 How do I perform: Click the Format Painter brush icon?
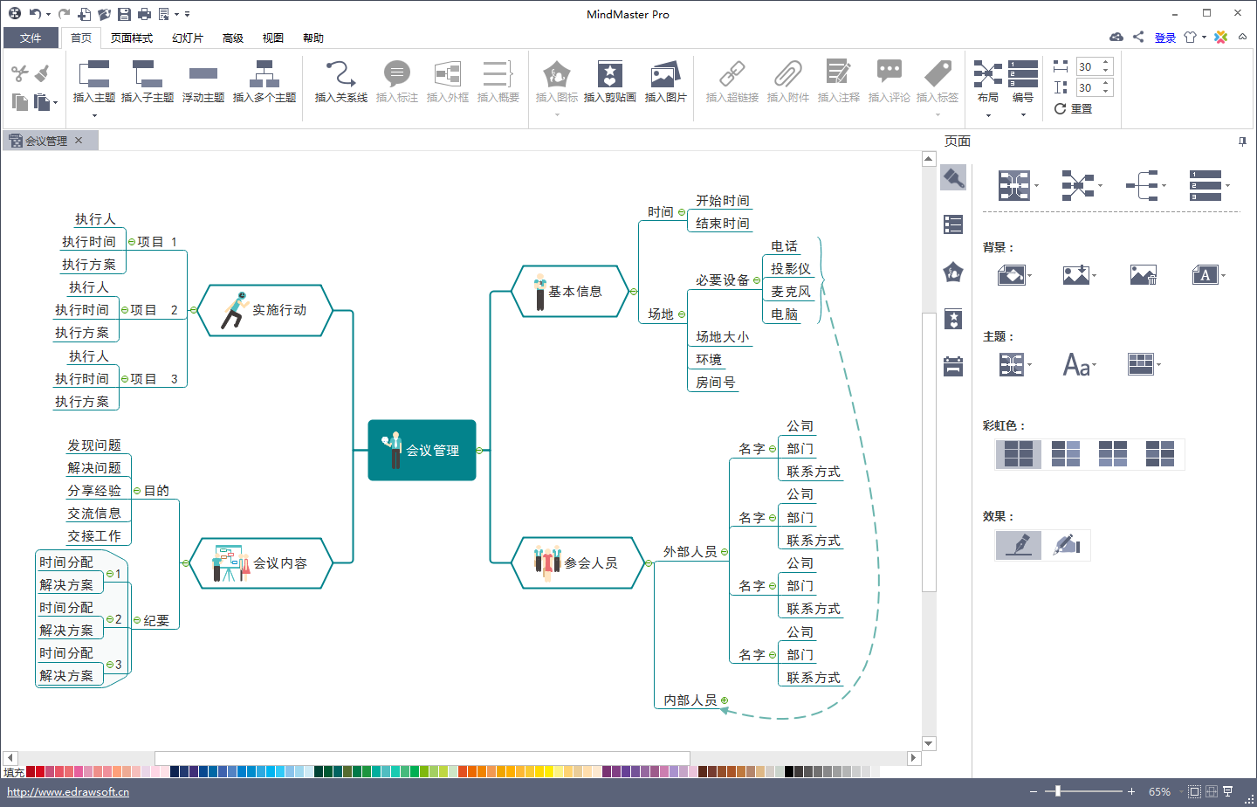coord(44,73)
